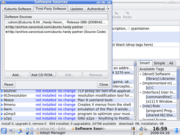This screenshot has width=180, height=135.
Task: Click the network tray icon beside the speaker
Action: click(x=145, y=129)
